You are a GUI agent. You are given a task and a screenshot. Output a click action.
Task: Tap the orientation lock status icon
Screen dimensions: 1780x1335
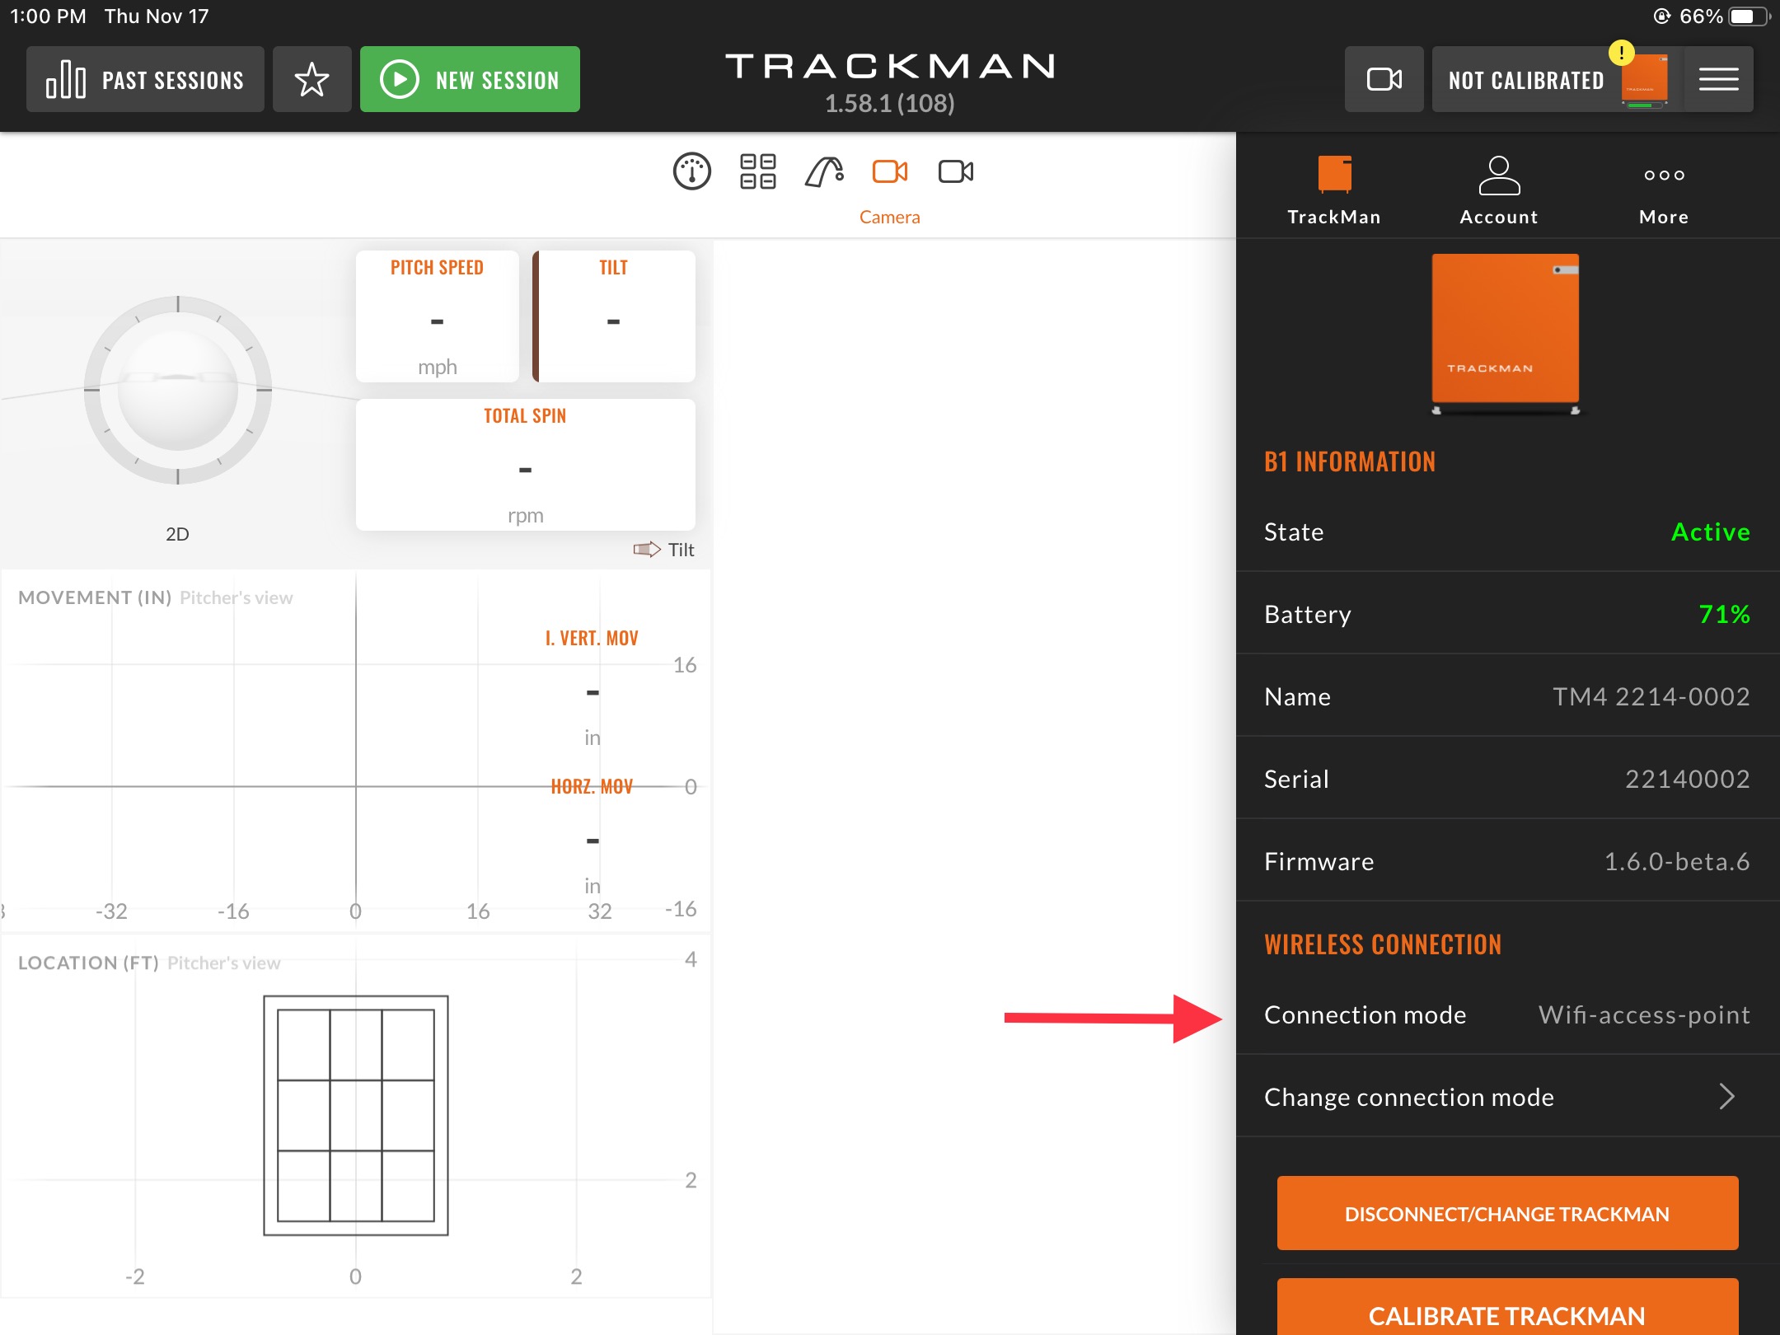[1661, 16]
